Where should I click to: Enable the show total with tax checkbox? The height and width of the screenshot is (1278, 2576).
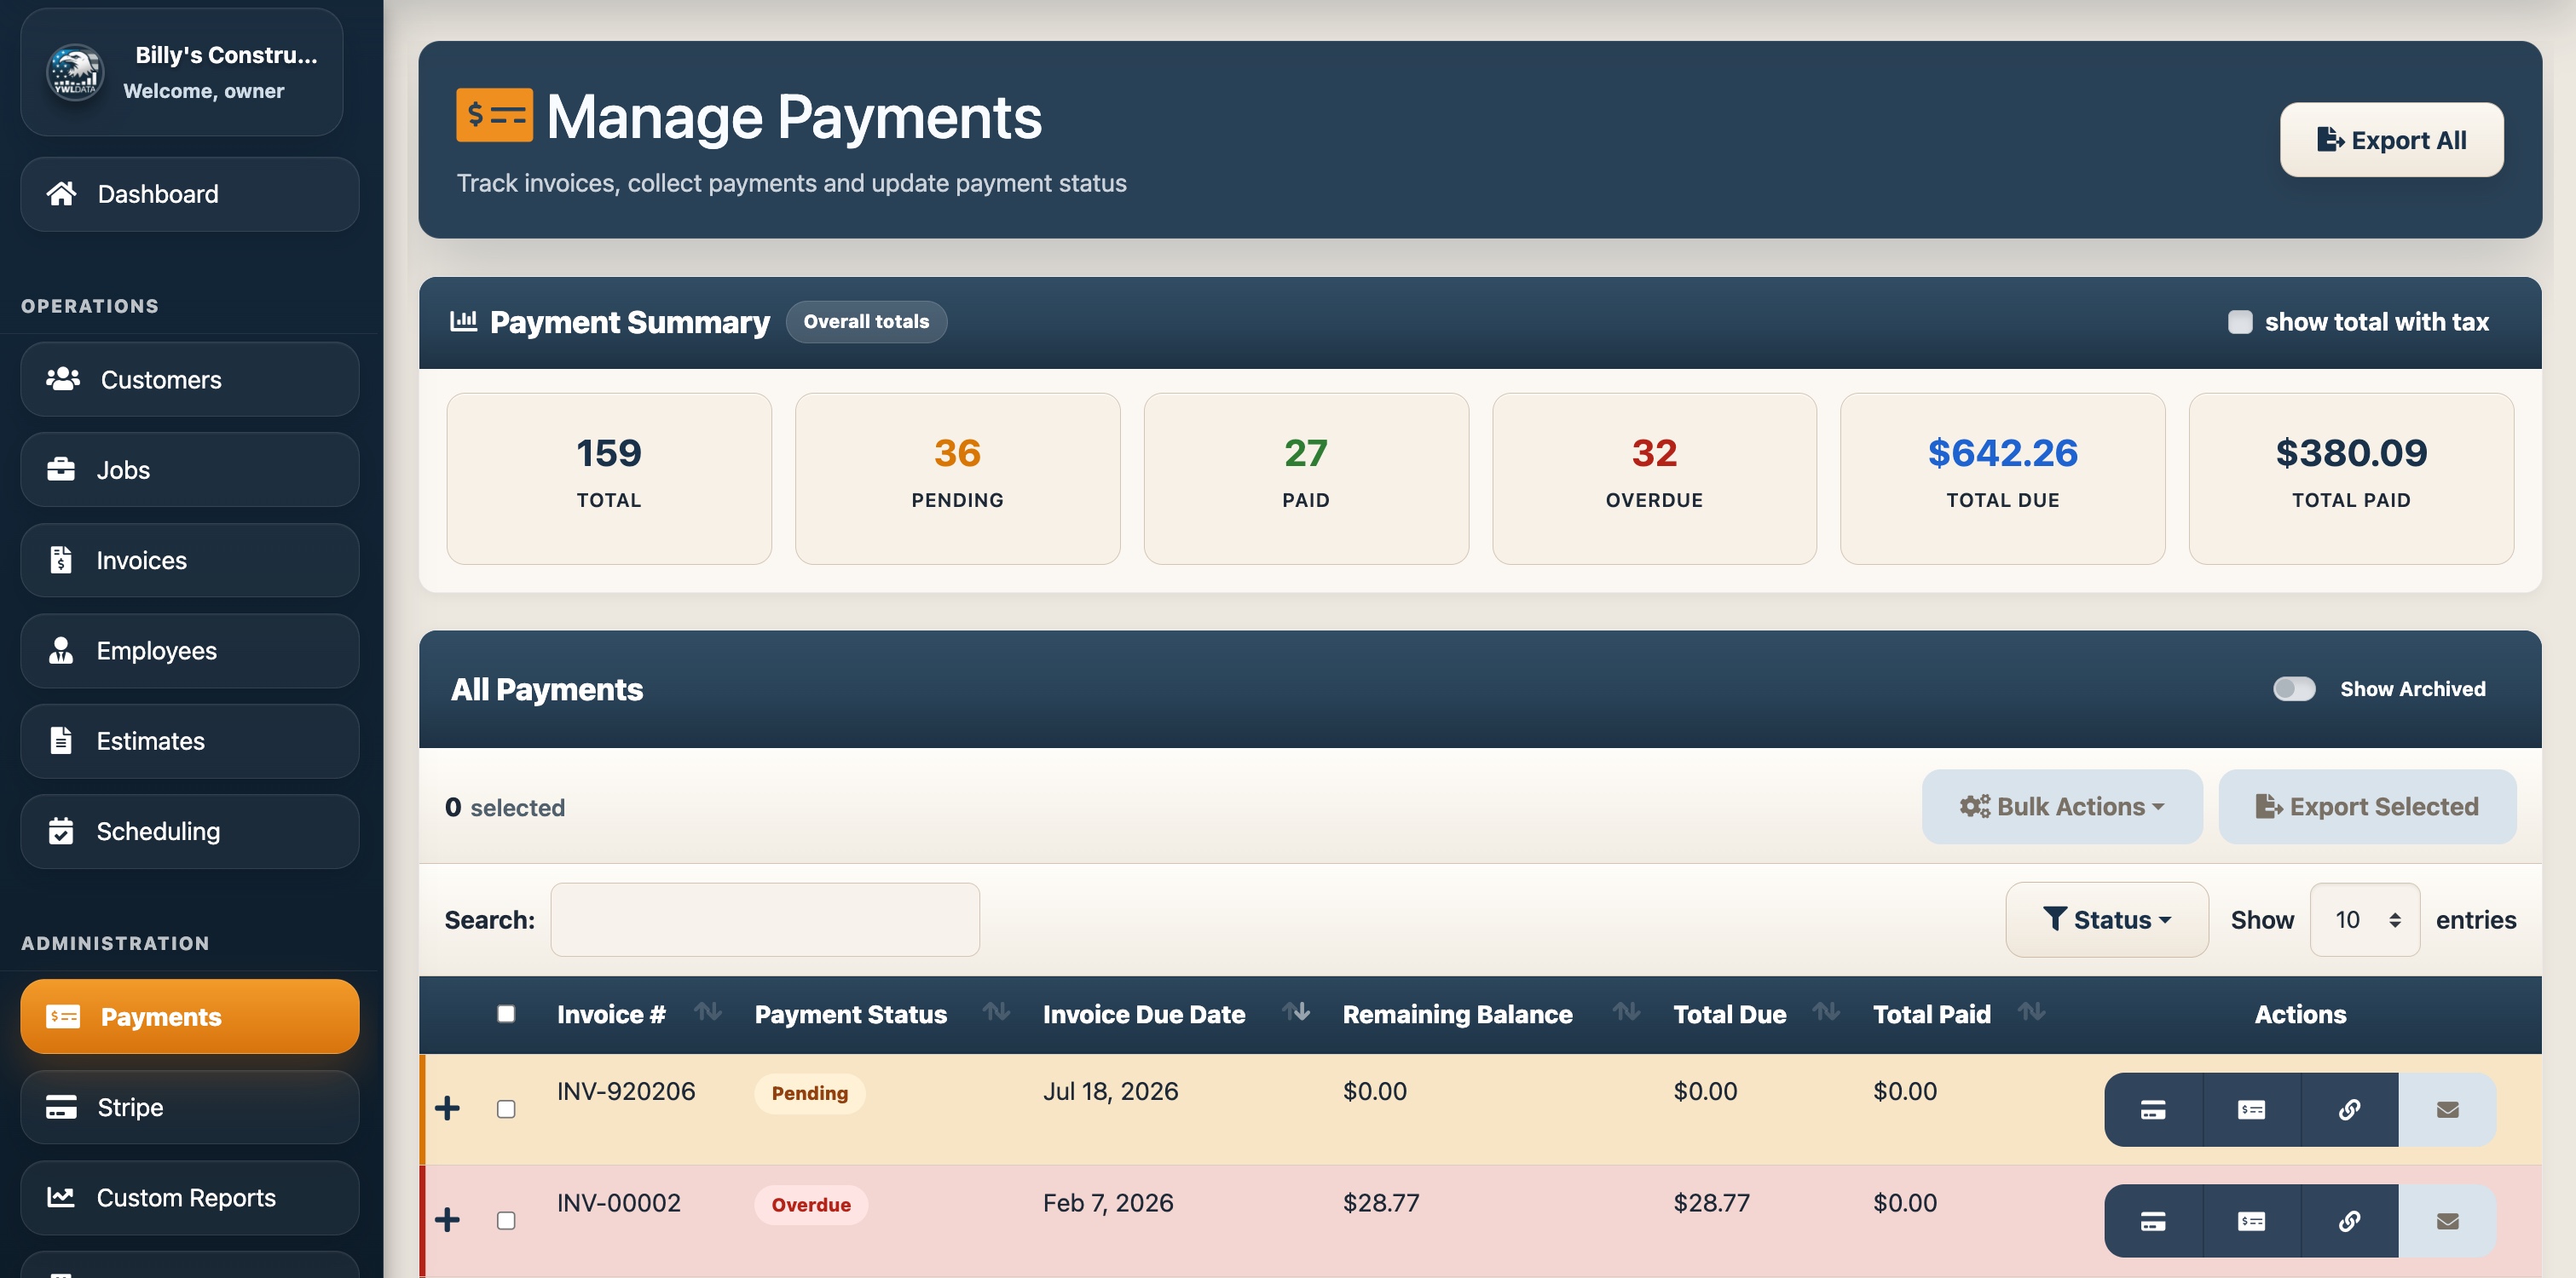(x=2240, y=322)
